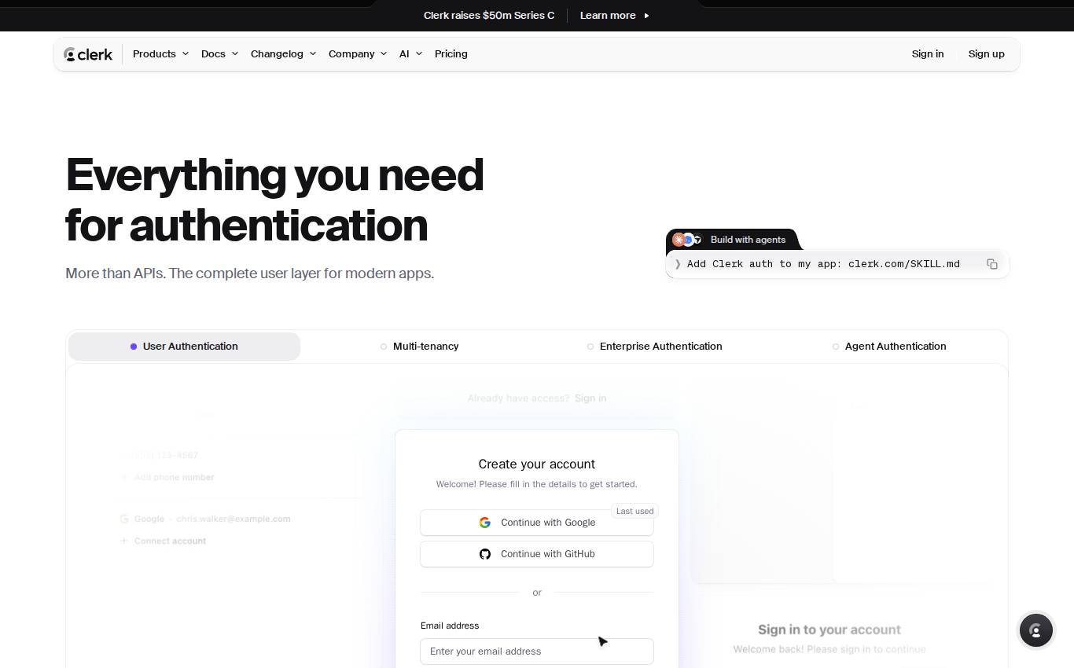Screen dimensions: 1074x668
Task: Click the Everything you need for authentication headline
Action: [274, 200]
